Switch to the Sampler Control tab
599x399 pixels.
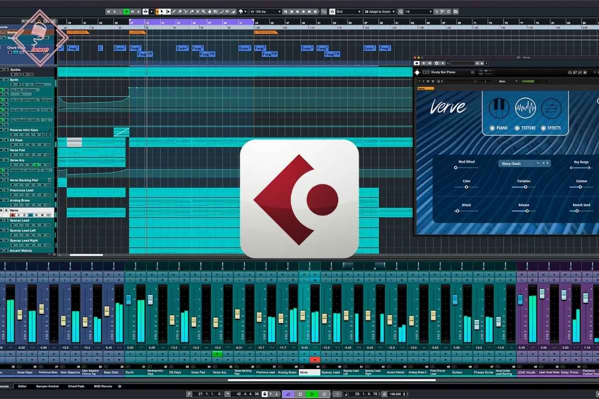(49, 386)
